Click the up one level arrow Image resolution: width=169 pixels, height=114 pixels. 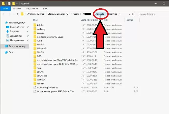point(17,14)
